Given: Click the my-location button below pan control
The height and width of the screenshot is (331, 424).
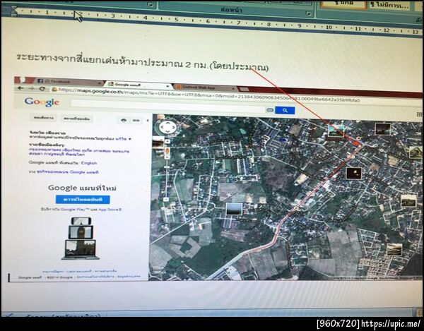Looking at the screenshot, I should 167,141.
